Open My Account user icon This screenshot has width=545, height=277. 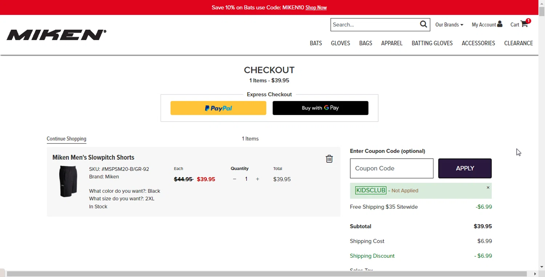pos(500,24)
